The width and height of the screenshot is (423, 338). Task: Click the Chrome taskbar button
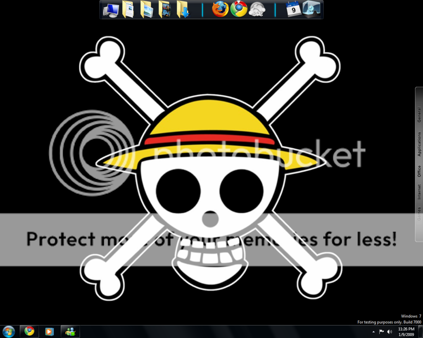click(29, 331)
